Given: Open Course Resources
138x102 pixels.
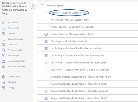Looking at the screenshot, I should 15,39.
